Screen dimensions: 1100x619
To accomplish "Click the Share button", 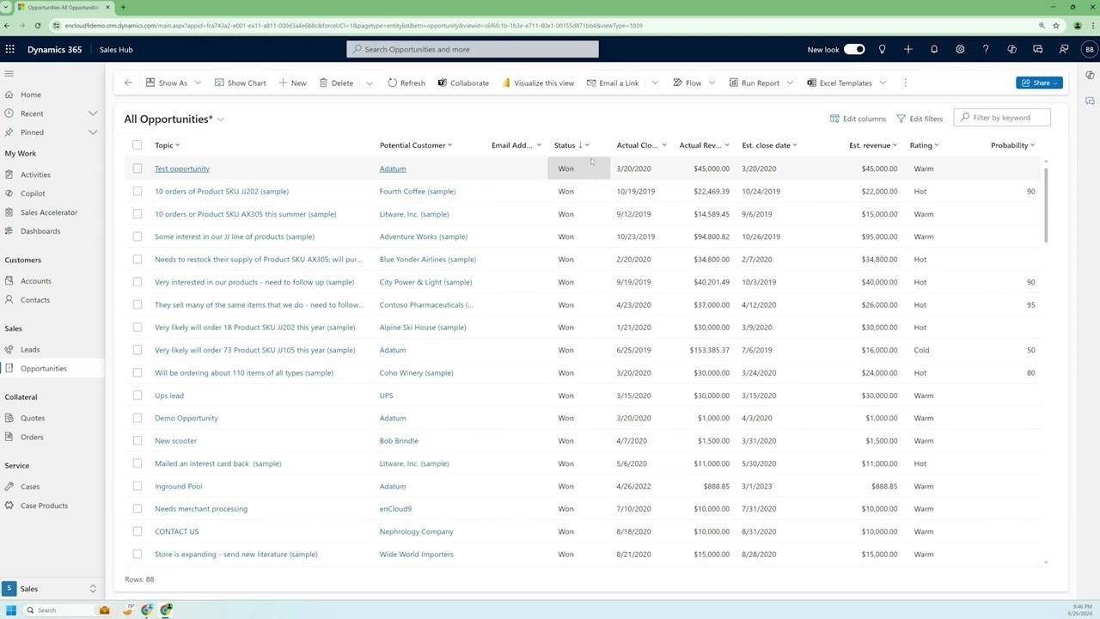I will click(x=1040, y=83).
